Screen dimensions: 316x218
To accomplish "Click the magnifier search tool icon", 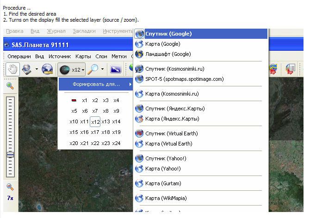I will click(x=93, y=69).
